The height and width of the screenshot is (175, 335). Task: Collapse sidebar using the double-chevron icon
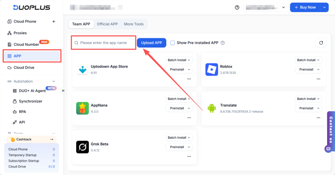click(63, 90)
